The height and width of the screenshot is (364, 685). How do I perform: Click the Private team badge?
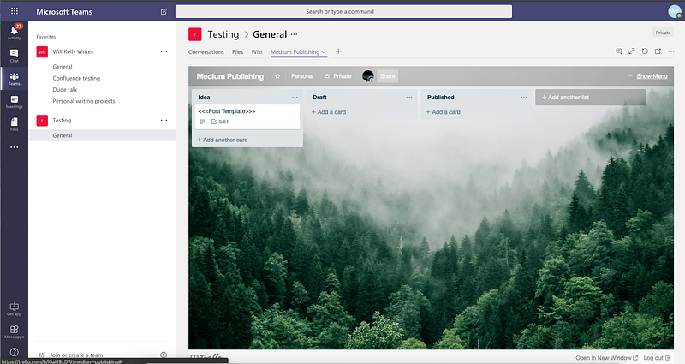[663, 33]
